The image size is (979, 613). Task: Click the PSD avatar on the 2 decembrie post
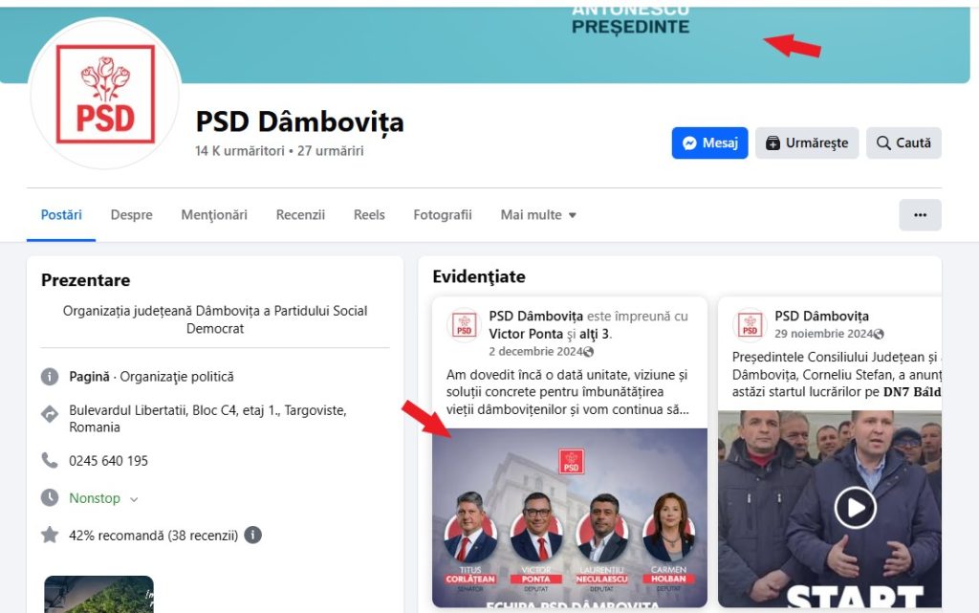(464, 325)
